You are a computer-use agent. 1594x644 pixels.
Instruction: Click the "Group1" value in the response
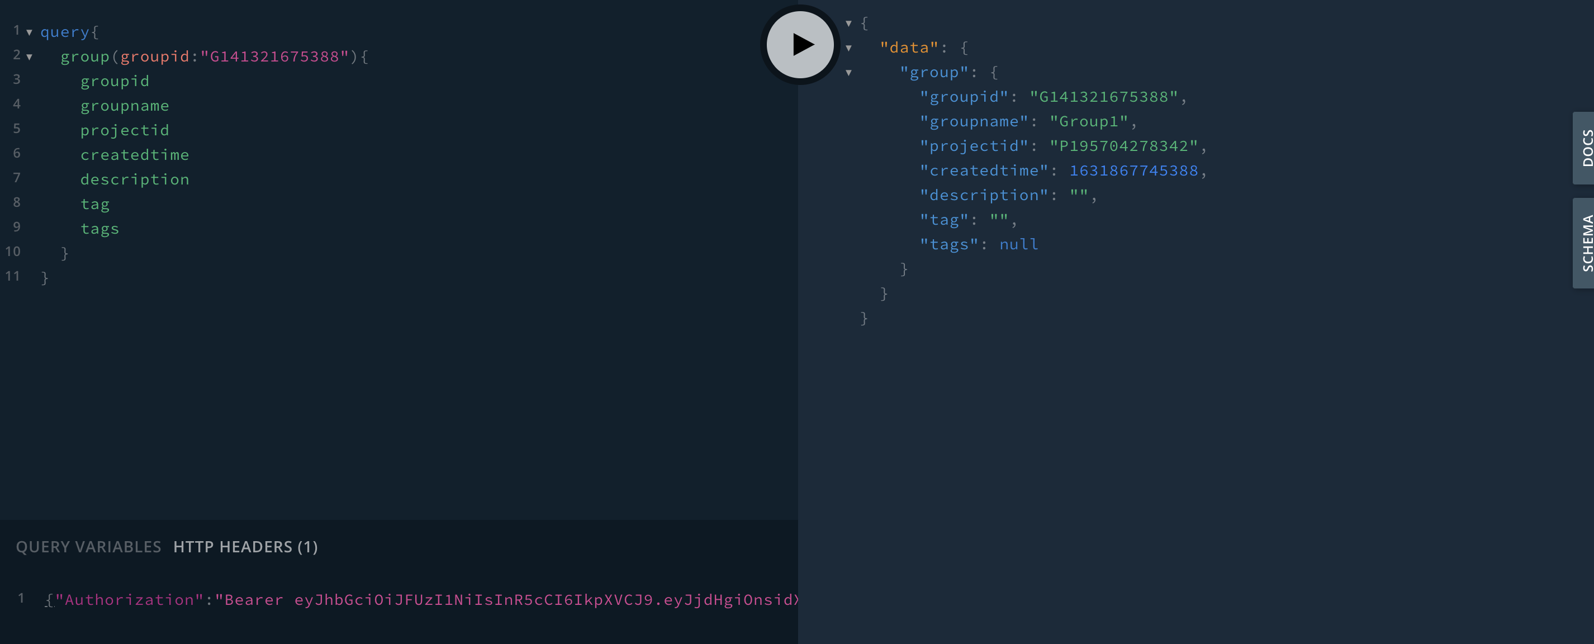click(x=1088, y=122)
